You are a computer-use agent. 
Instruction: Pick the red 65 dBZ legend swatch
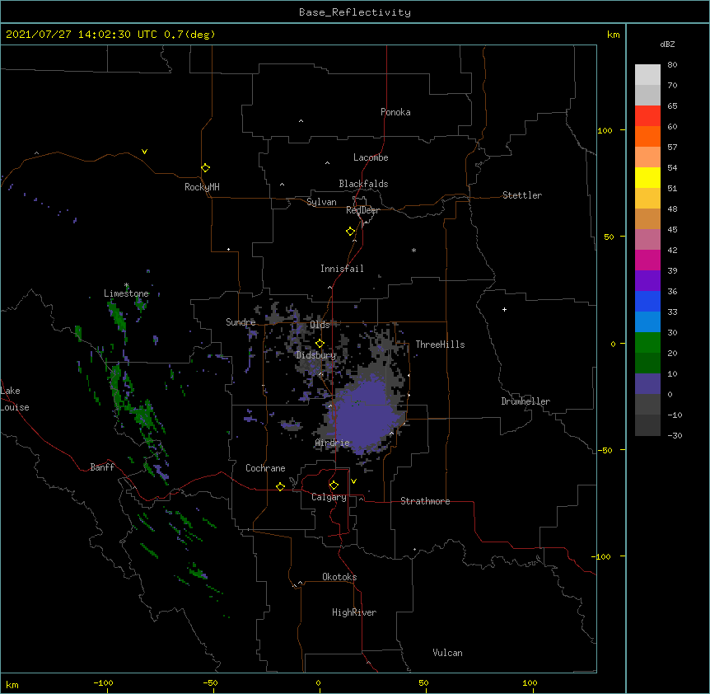pyautogui.click(x=647, y=115)
